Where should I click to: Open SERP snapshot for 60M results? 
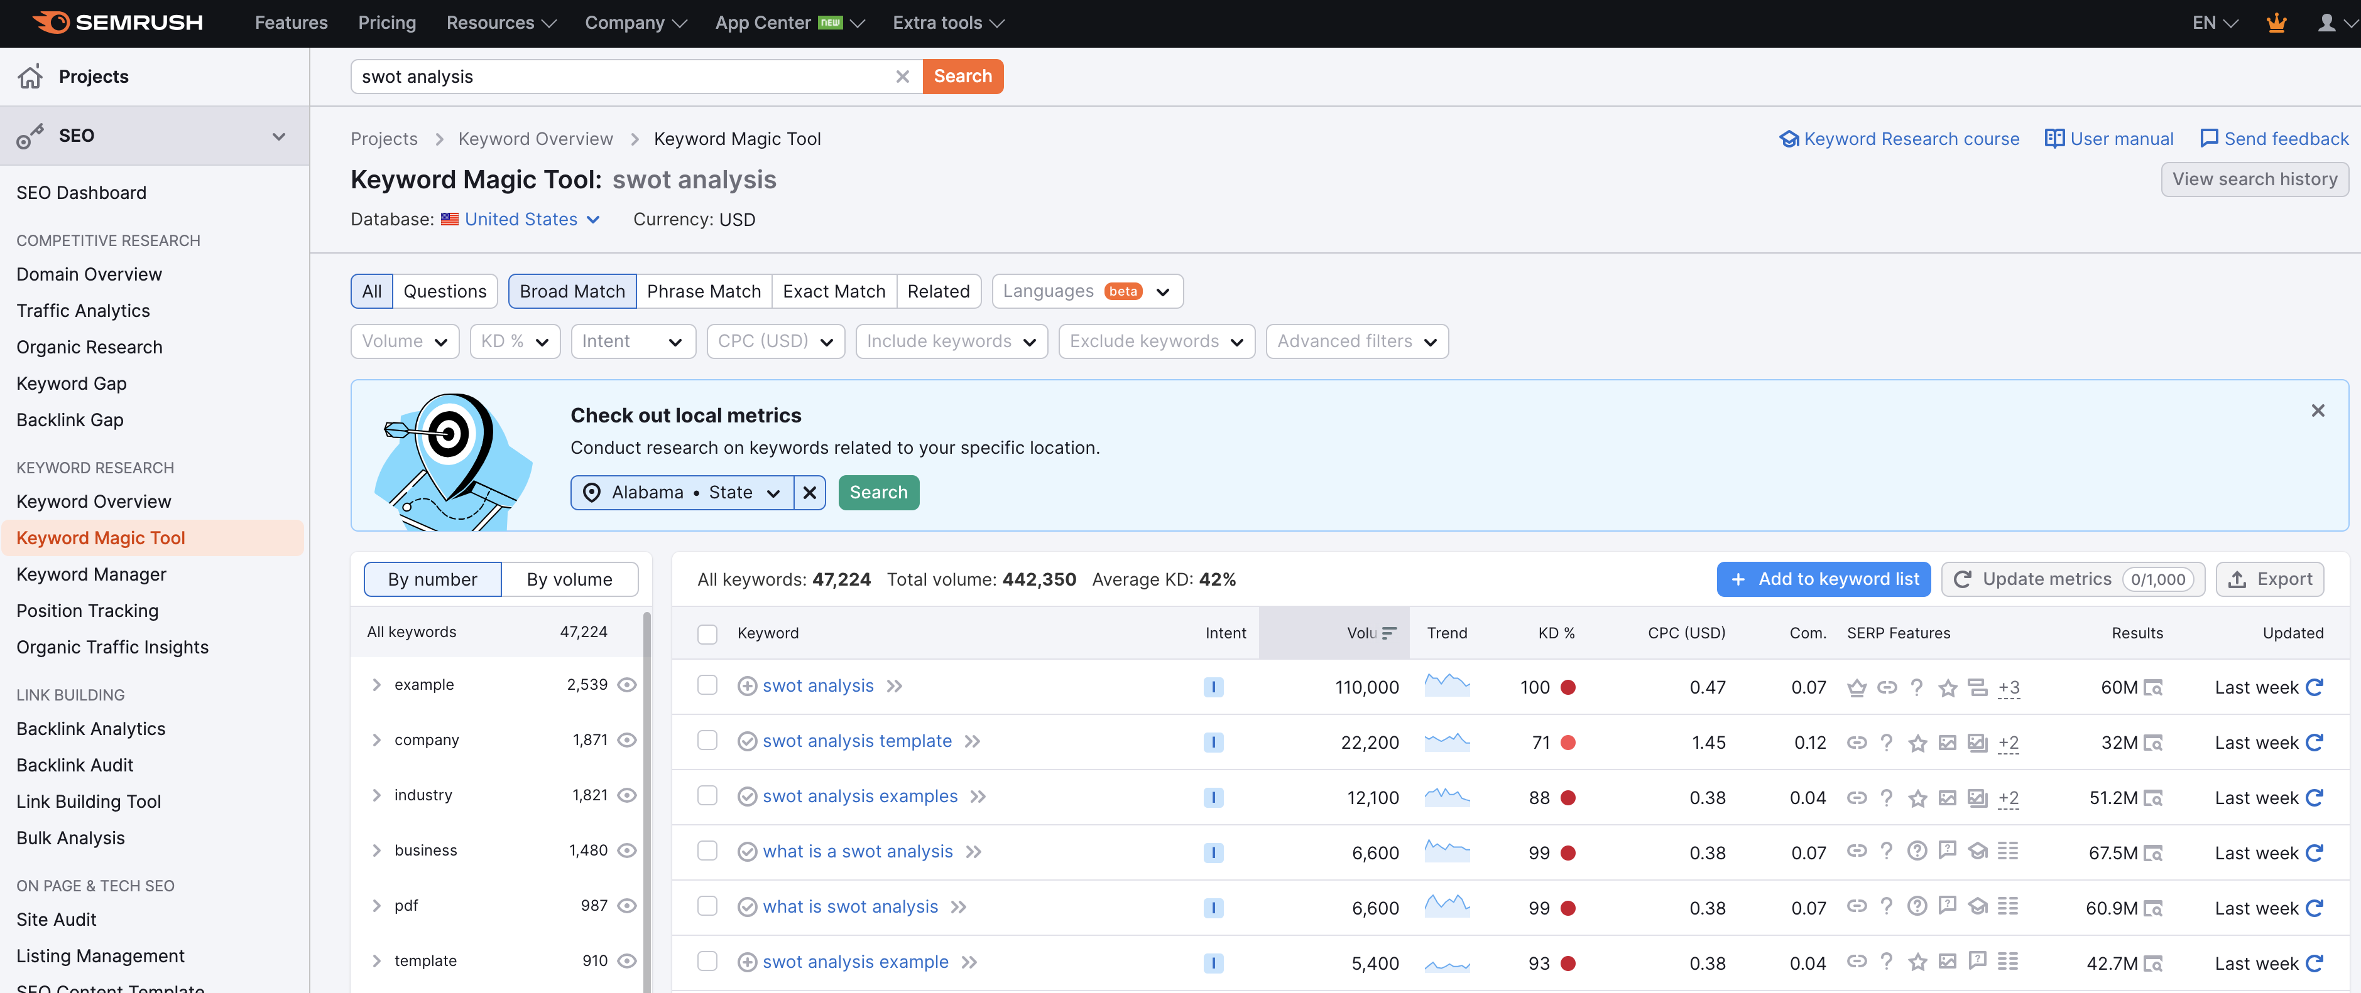tap(2153, 688)
